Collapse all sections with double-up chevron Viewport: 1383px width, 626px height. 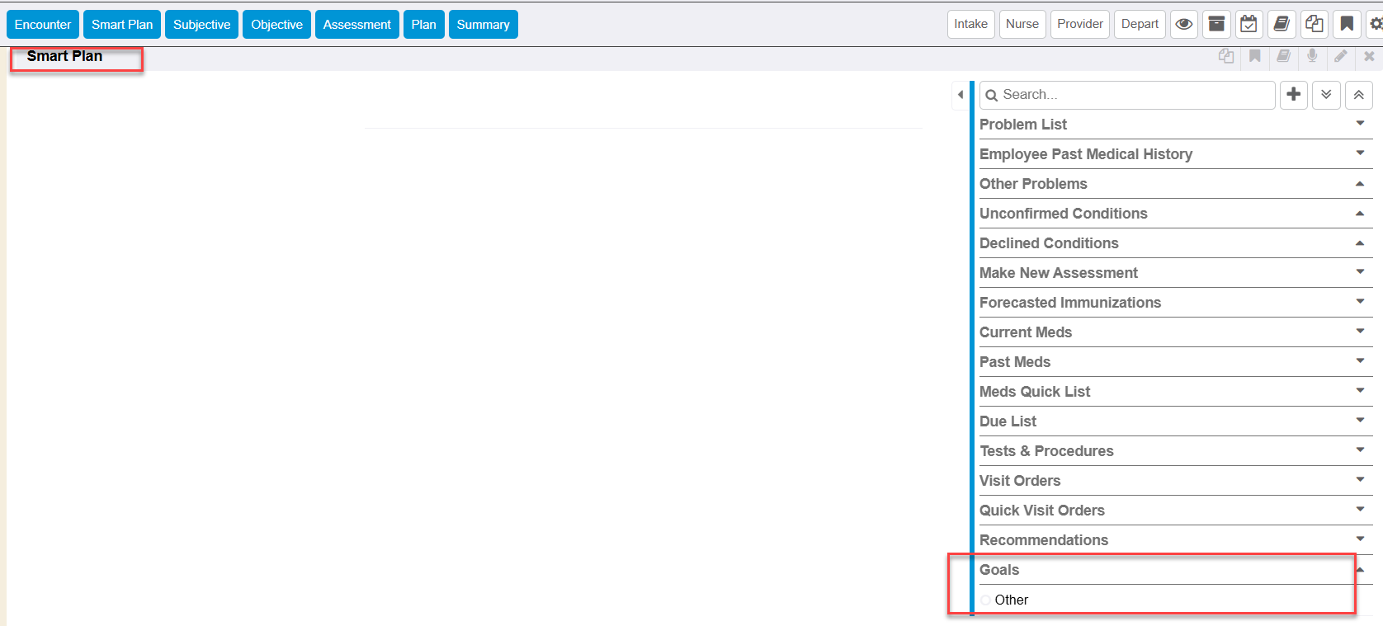coord(1358,95)
